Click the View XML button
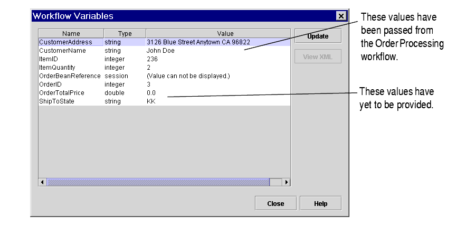 [x=318, y=56]
